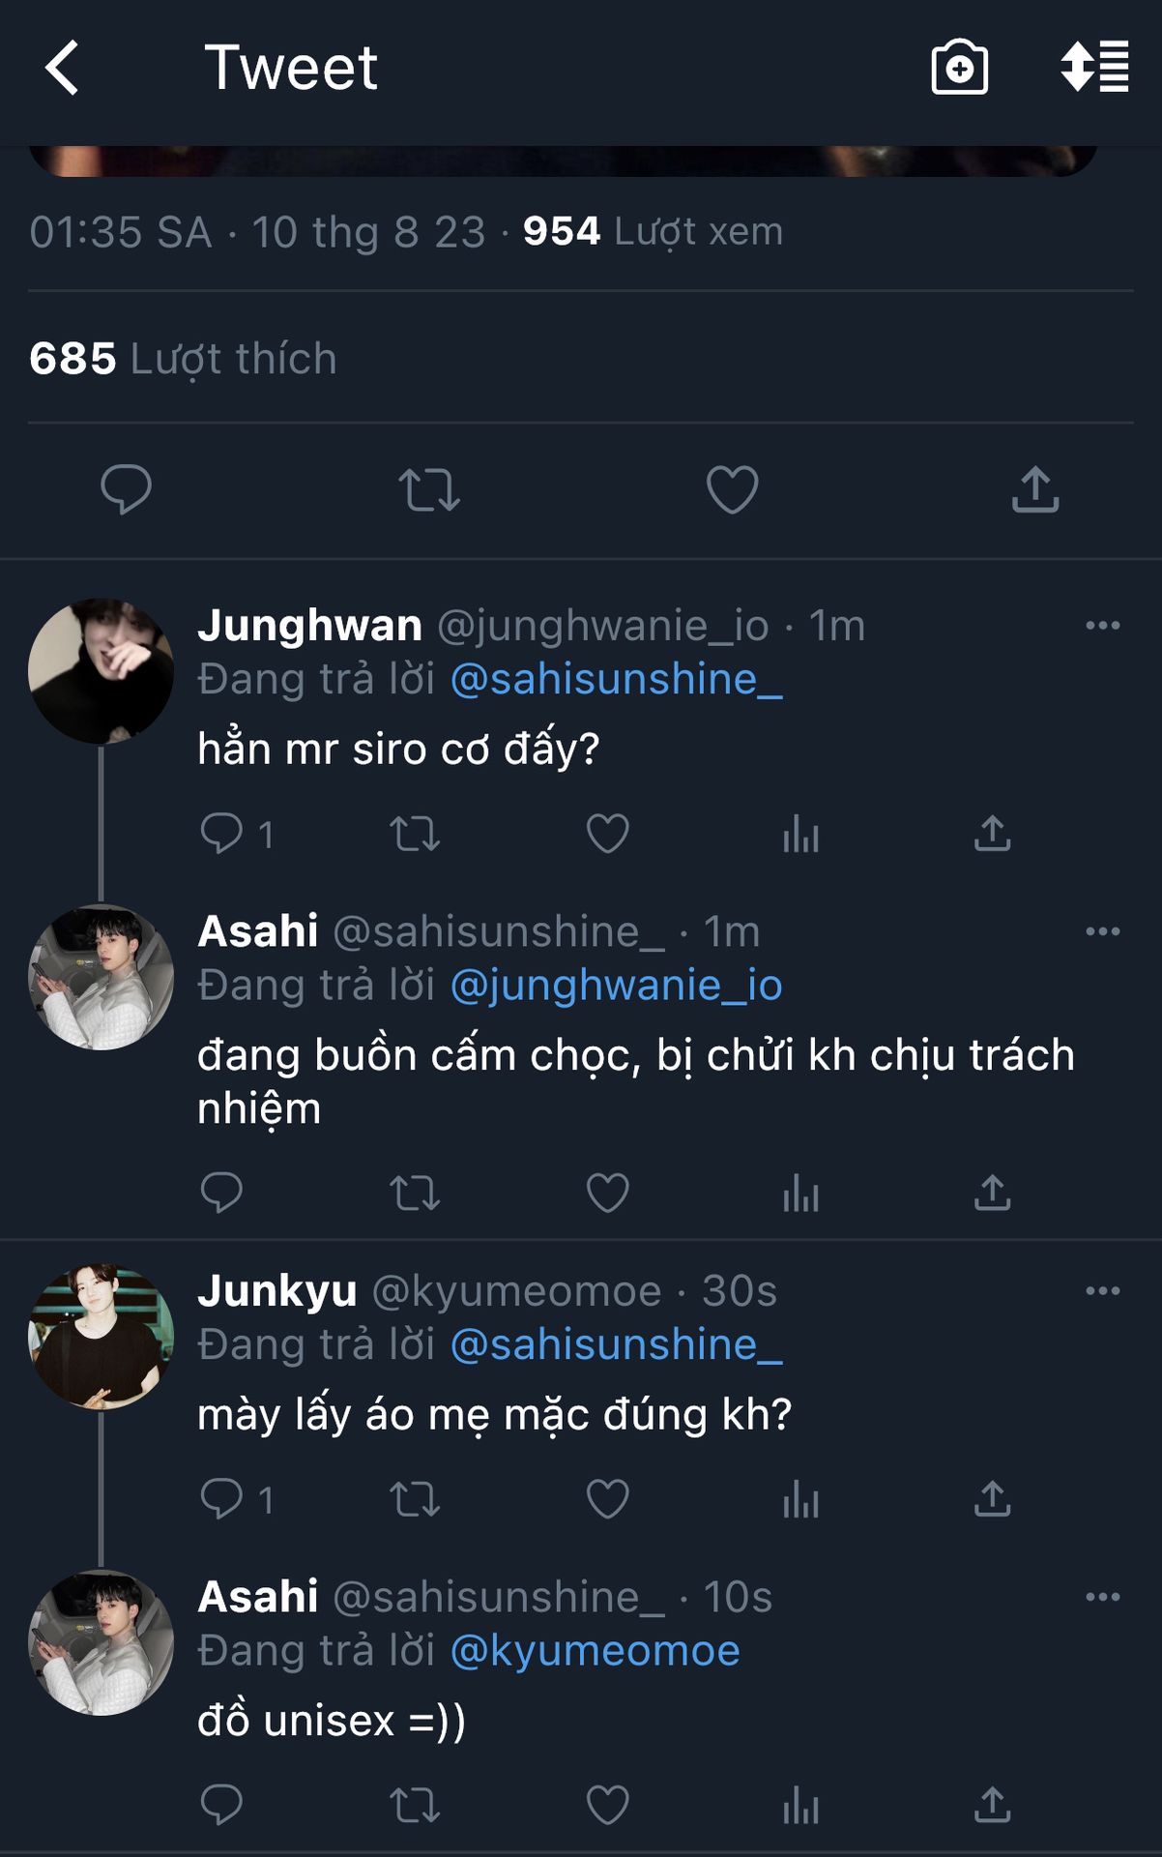Open the 685 Lượt thích likes list

[x=183, y=359]
